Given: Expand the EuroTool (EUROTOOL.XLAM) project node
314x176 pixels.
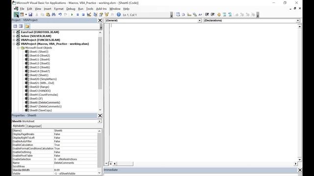Looking at the screenshot, I should point(14,32).
